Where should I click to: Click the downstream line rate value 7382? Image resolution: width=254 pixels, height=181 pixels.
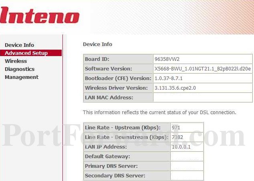(177, 137)
